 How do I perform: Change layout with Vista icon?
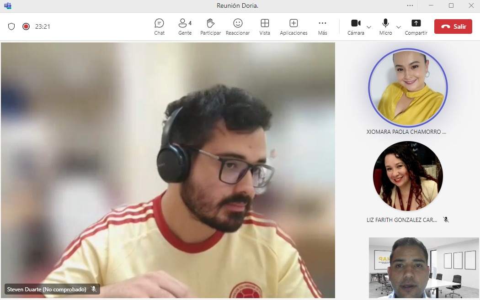(265, 26)
